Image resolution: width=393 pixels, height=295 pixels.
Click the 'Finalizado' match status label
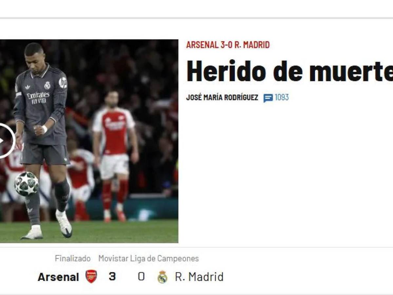(72, 258)
